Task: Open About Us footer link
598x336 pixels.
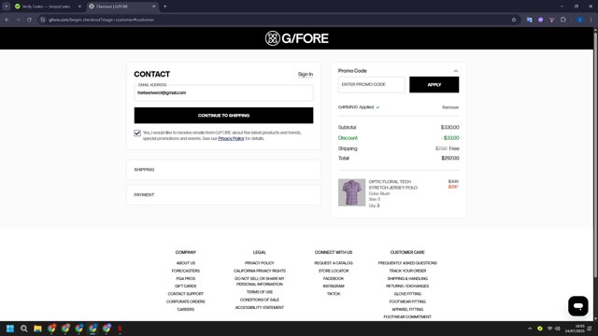Action: coord(185,263)
